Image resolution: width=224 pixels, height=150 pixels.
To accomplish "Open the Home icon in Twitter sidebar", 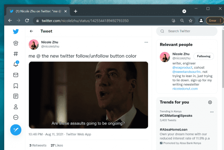I will coord(16,43).
